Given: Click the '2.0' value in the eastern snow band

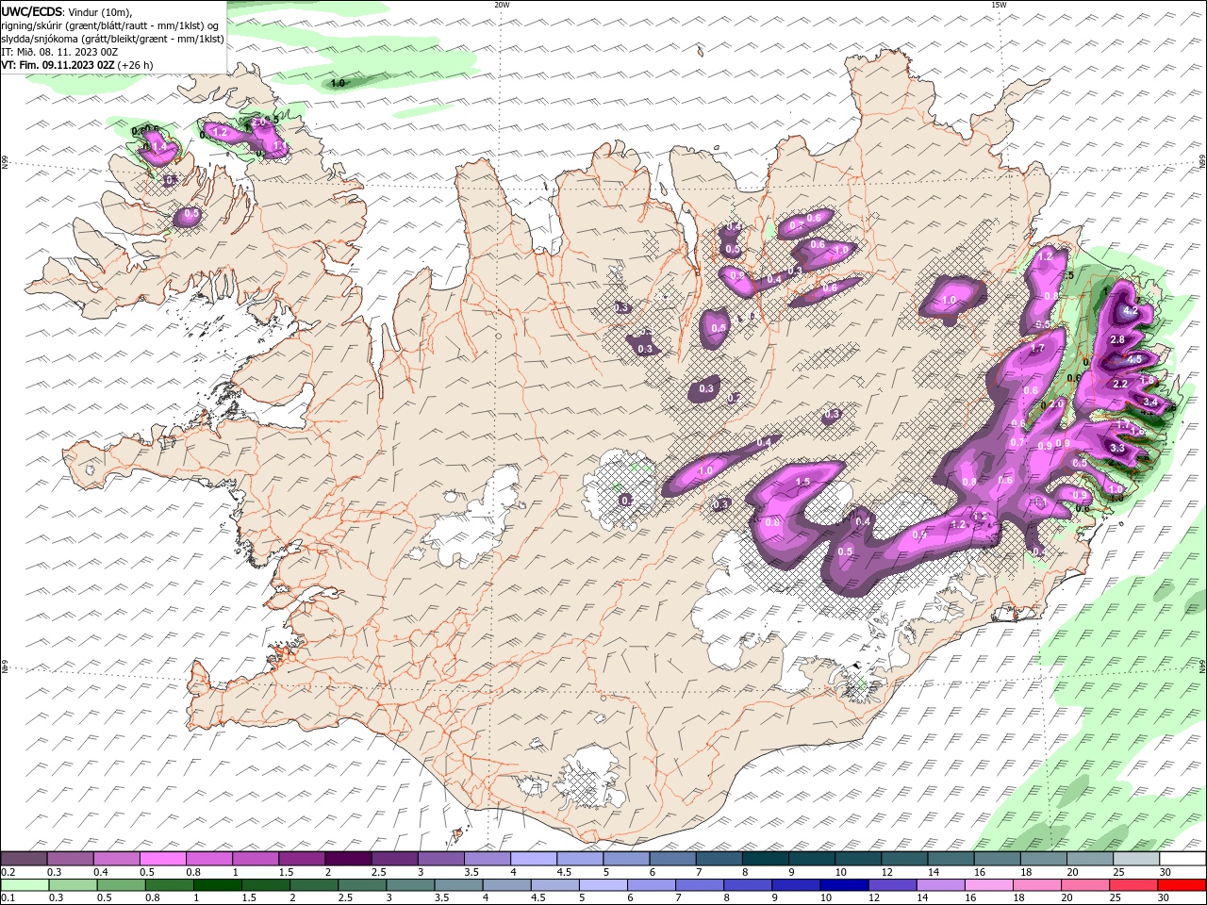Looking at the screenshot, I should [1056, 403].
